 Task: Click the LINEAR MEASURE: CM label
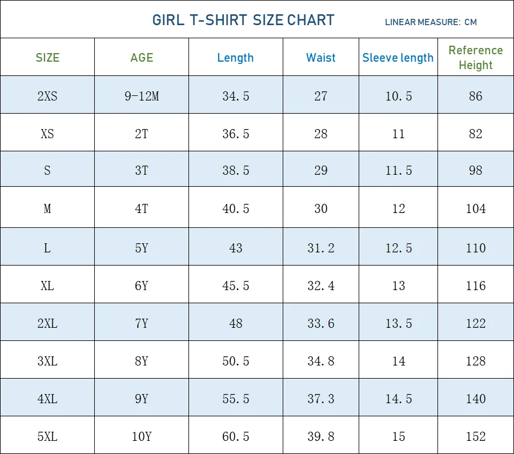click(x=431, y=22)
